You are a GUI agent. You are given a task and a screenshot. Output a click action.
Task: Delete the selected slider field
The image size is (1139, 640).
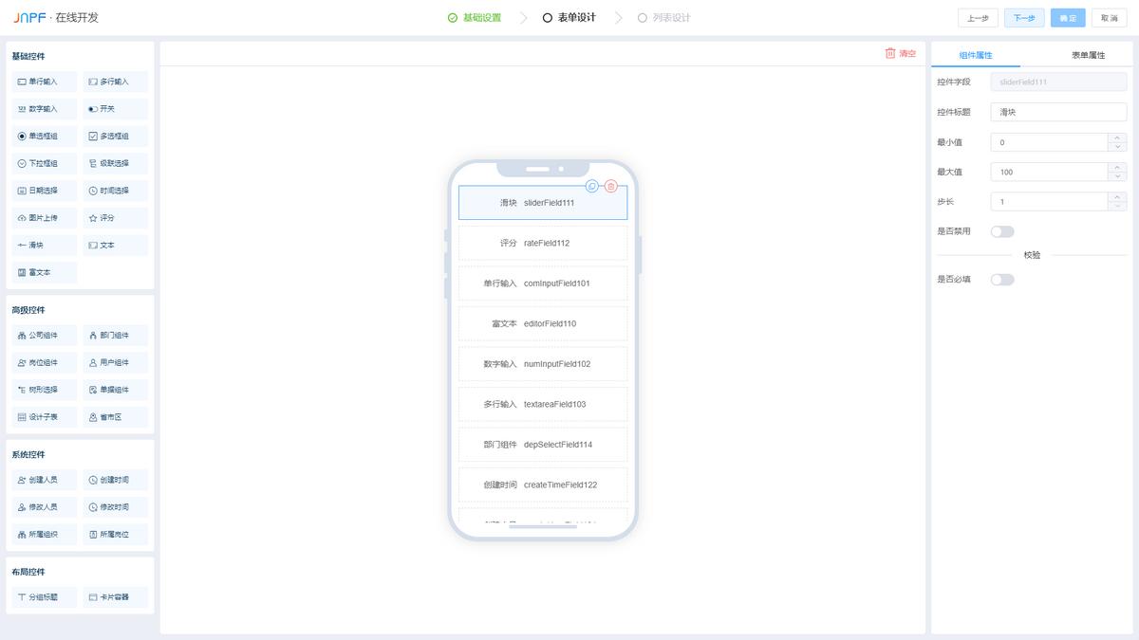[x=611, y=187]
